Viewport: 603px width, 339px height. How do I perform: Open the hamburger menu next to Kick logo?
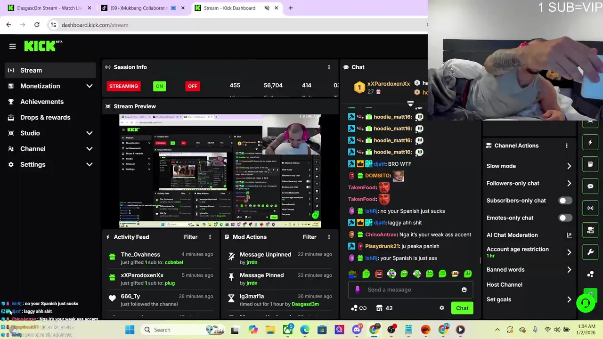point(13,46)
